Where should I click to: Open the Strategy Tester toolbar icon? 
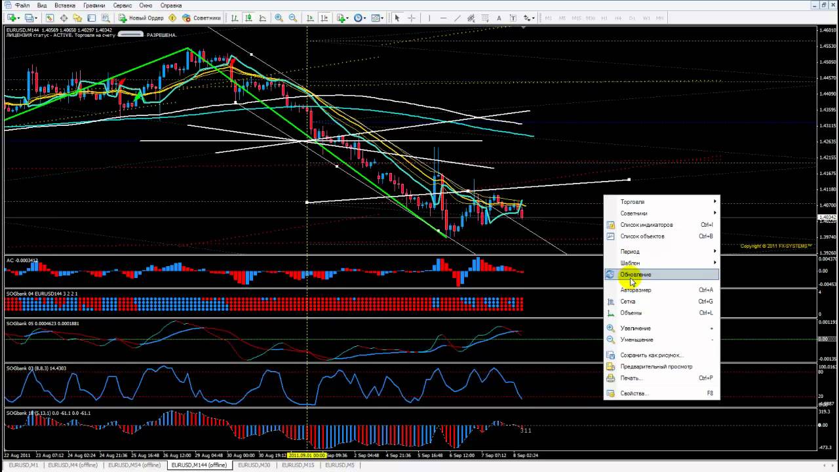click(x=105, y=18)
